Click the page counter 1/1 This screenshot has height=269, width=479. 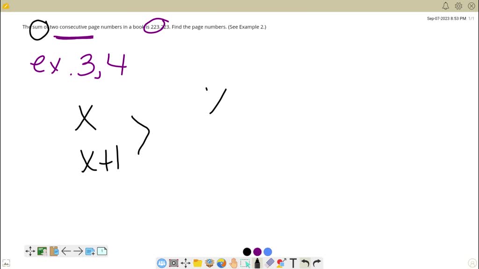(x=471, y=19)
